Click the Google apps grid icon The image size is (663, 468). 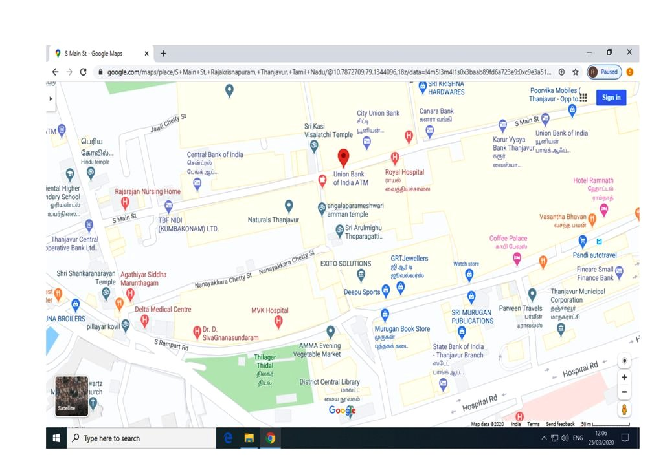click(583, 98)
